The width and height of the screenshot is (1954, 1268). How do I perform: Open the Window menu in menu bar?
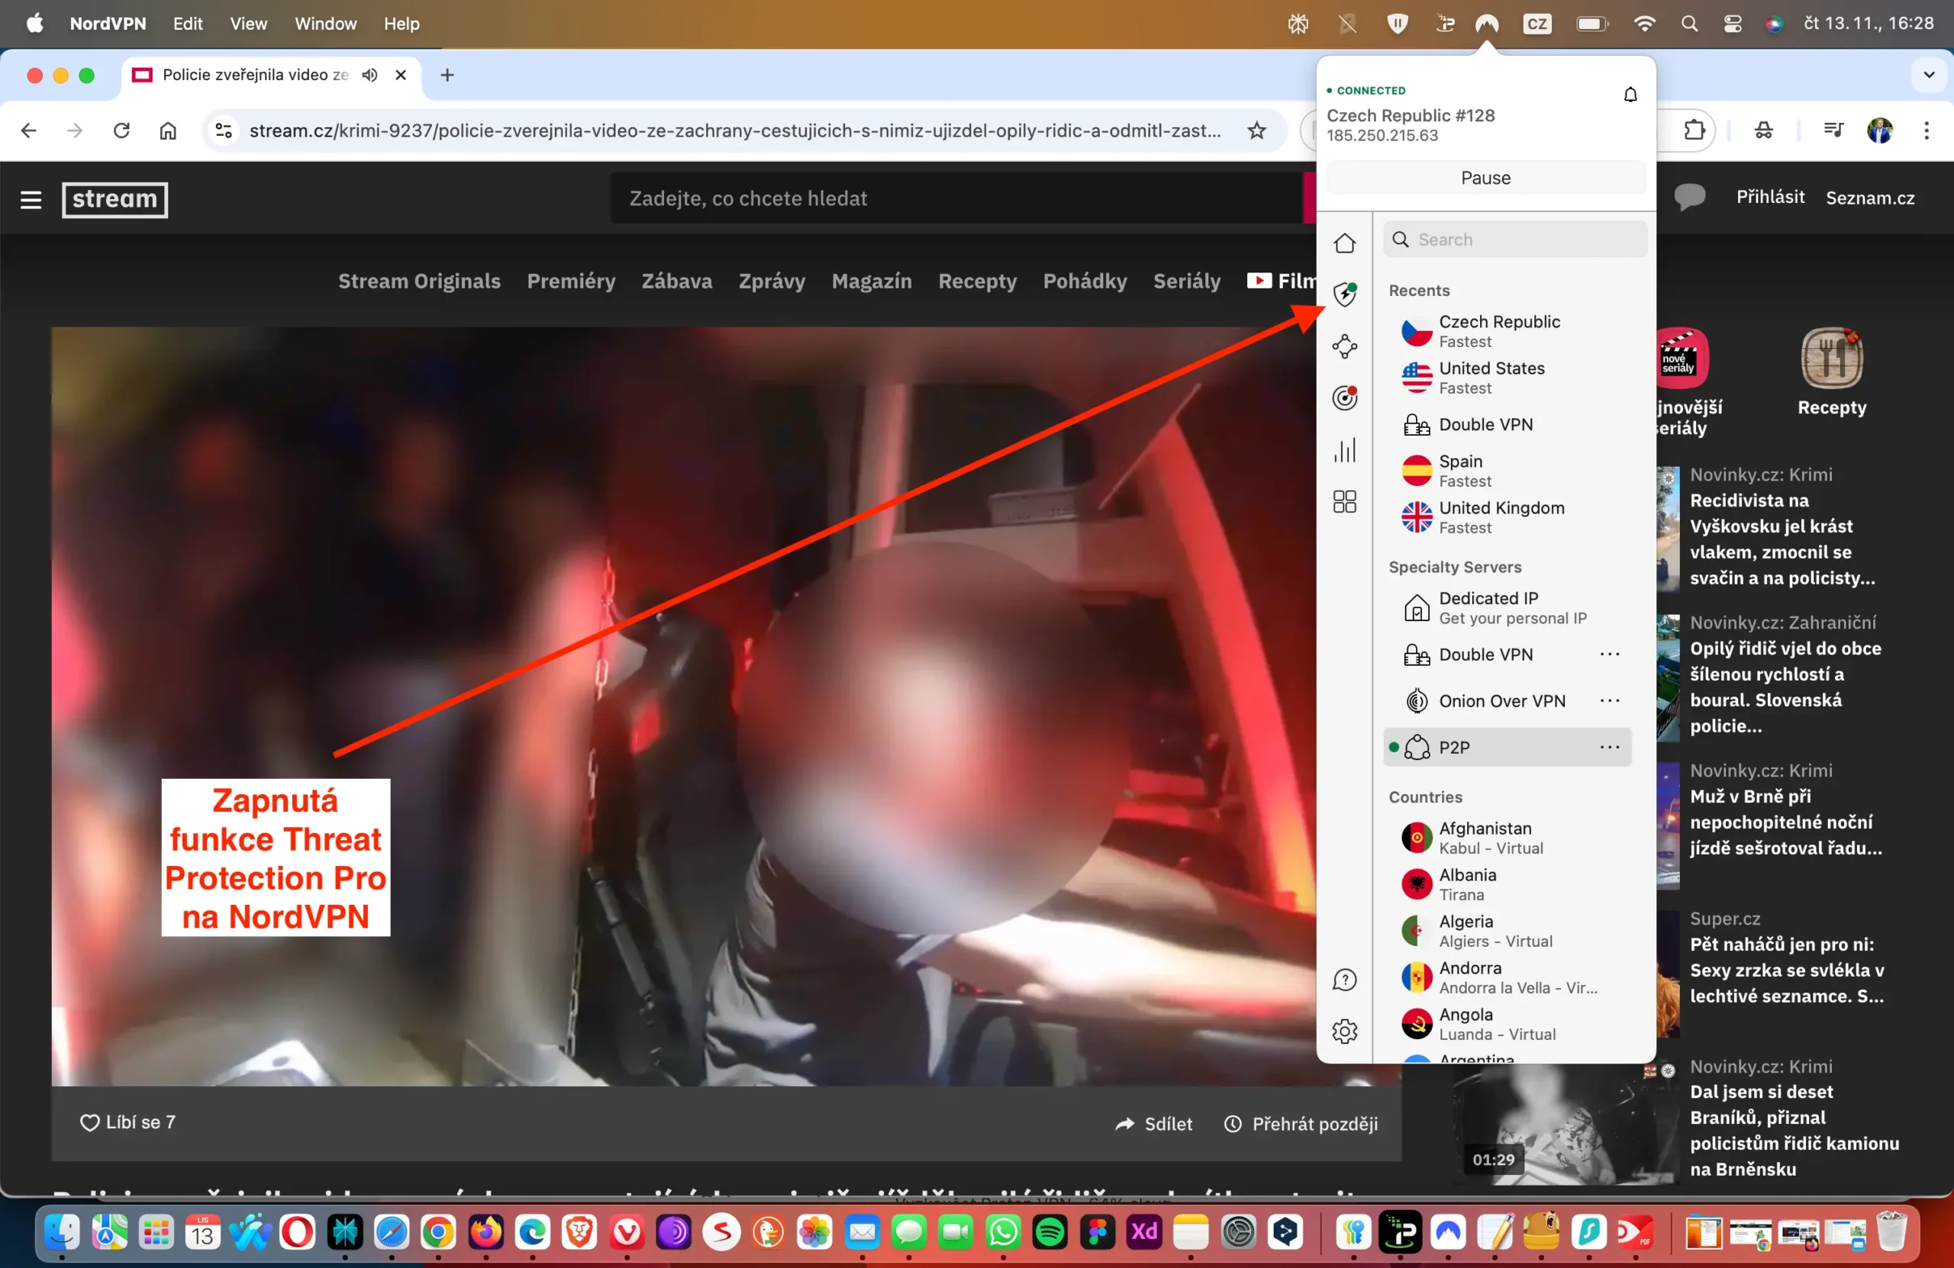tap(325, 24)
